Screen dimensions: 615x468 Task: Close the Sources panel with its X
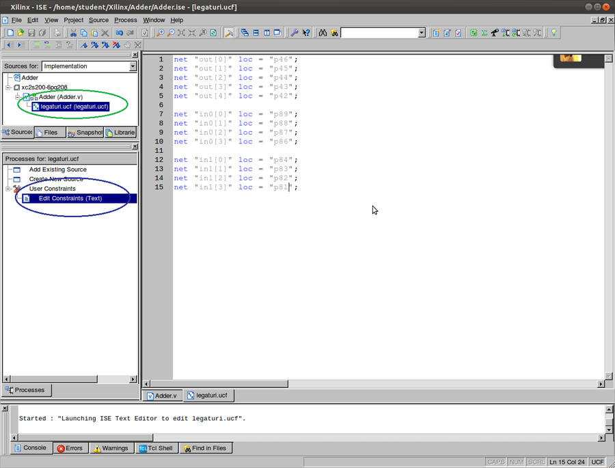tap(135, 55)
